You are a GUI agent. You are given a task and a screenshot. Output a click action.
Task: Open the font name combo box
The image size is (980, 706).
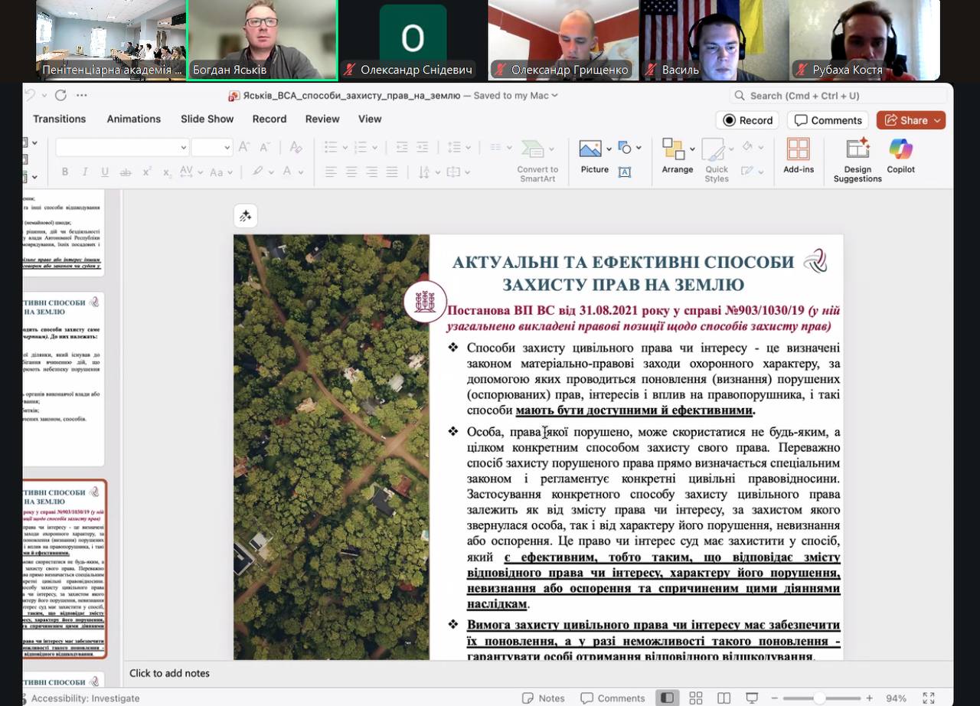click(x=122, y=147)
